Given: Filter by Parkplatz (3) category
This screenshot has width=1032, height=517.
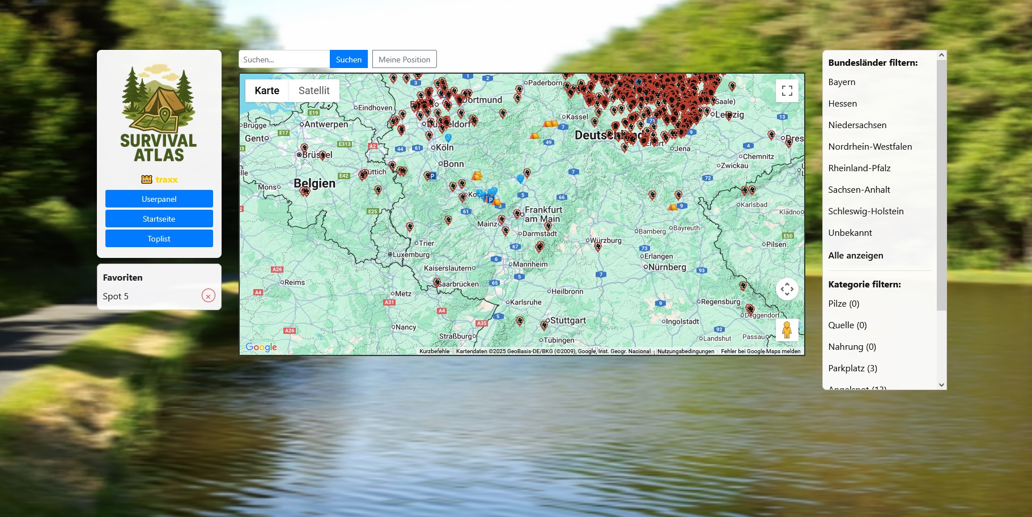Looking at the screenshot, I should pyautogui.click(x=852, y=368).
